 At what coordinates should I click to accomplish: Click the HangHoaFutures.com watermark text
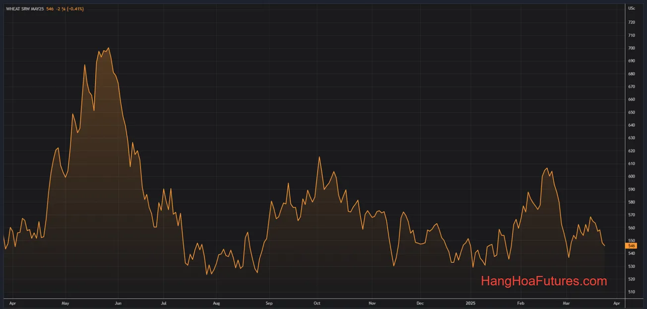click(544, 281)
